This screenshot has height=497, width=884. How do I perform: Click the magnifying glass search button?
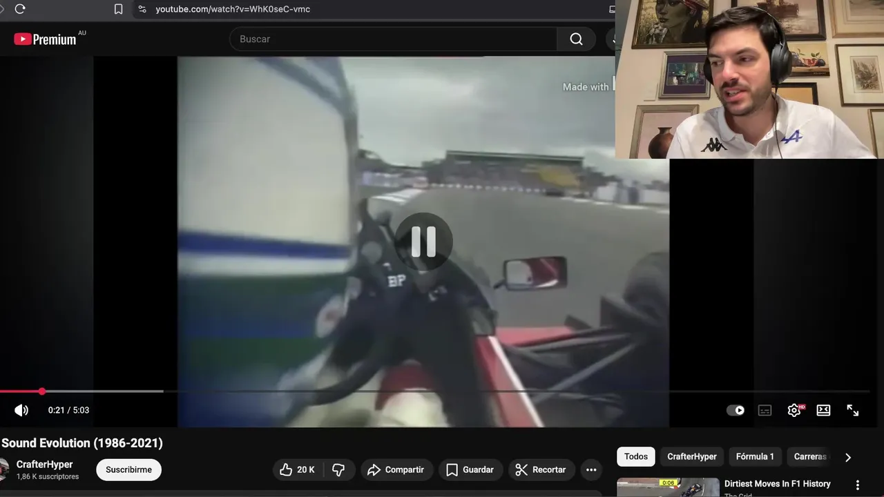pos(576,39)
